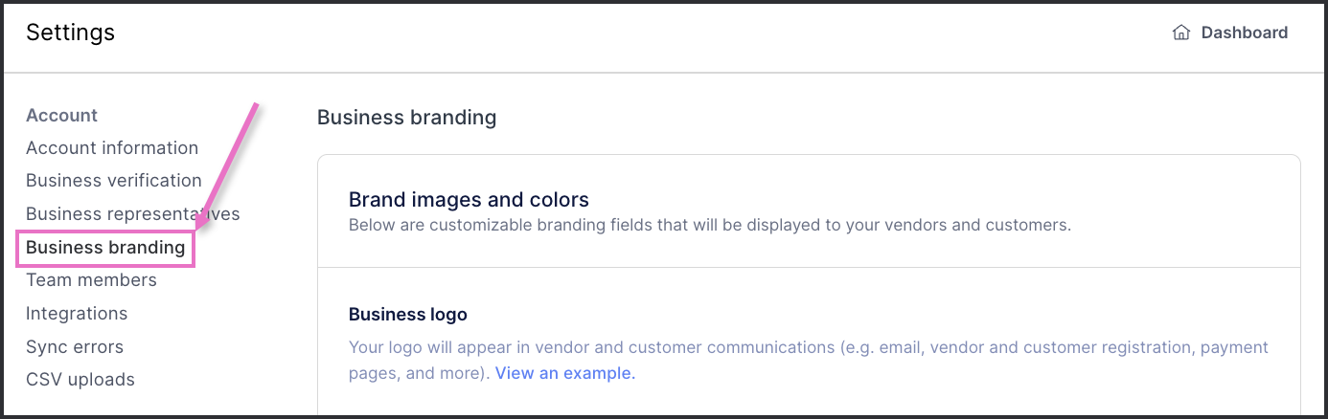Screen dimensions: 1328x419
Task: Click the 'Brand images and colors' heading
Action: 469,200
